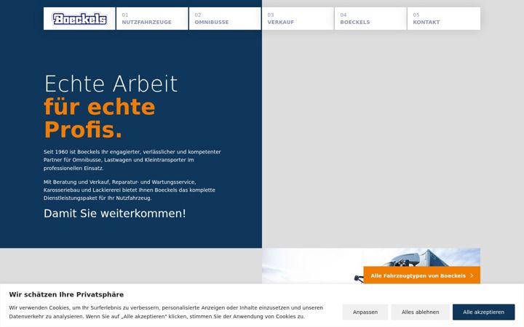Click Alle Fahrzeugtypen von Boeckels button
This screenshot has height=327, width=524.
pyautogui.click(x=421, y=275)
